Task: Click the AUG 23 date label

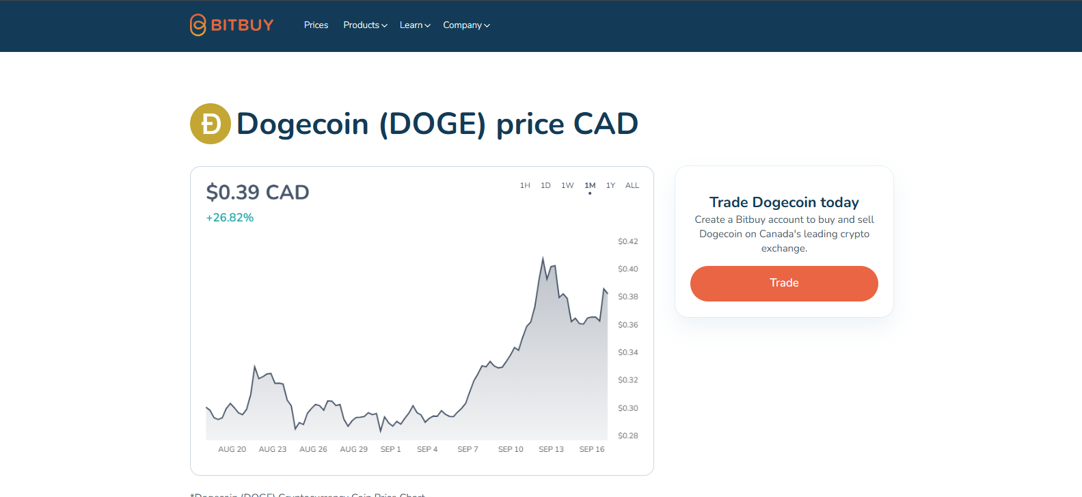Action: 273,449
